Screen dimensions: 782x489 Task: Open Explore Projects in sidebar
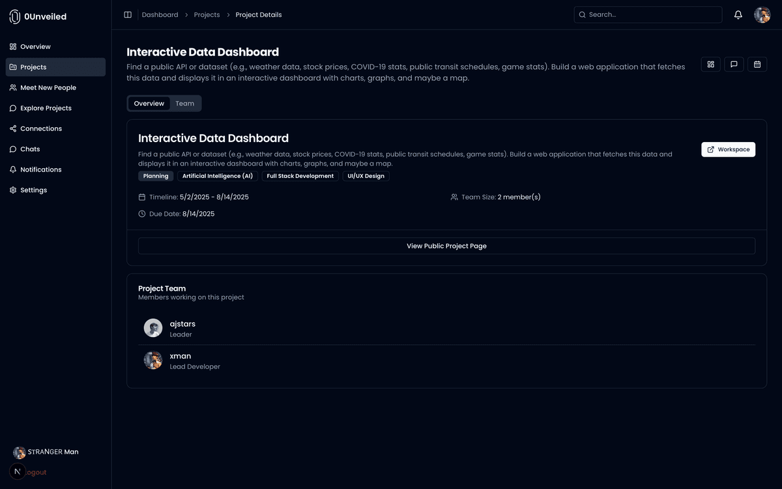[46, 108]
